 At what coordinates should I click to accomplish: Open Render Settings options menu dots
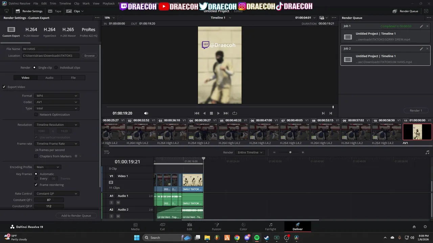97,18
